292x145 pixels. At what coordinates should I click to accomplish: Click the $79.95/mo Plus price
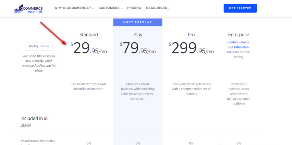pos(138,48)
